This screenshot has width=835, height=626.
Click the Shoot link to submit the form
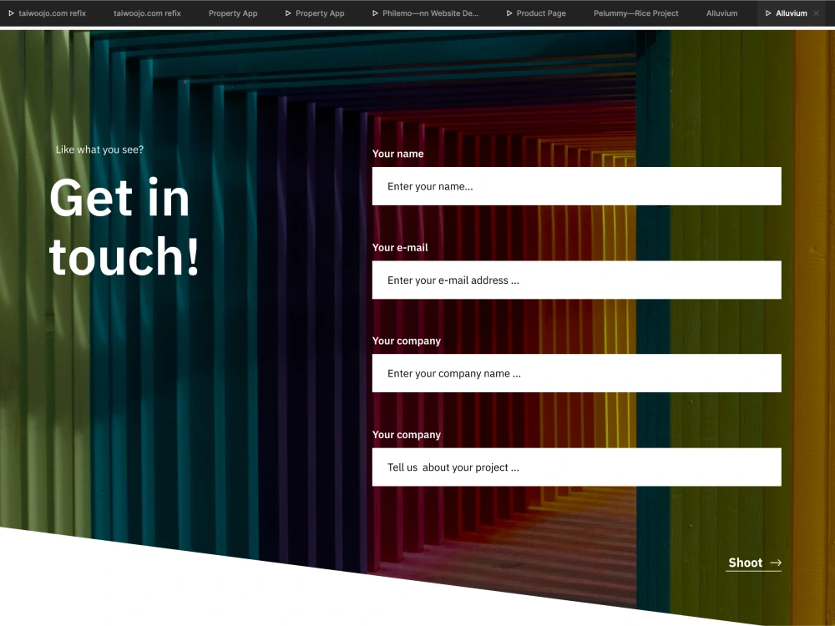pos(744,563)
